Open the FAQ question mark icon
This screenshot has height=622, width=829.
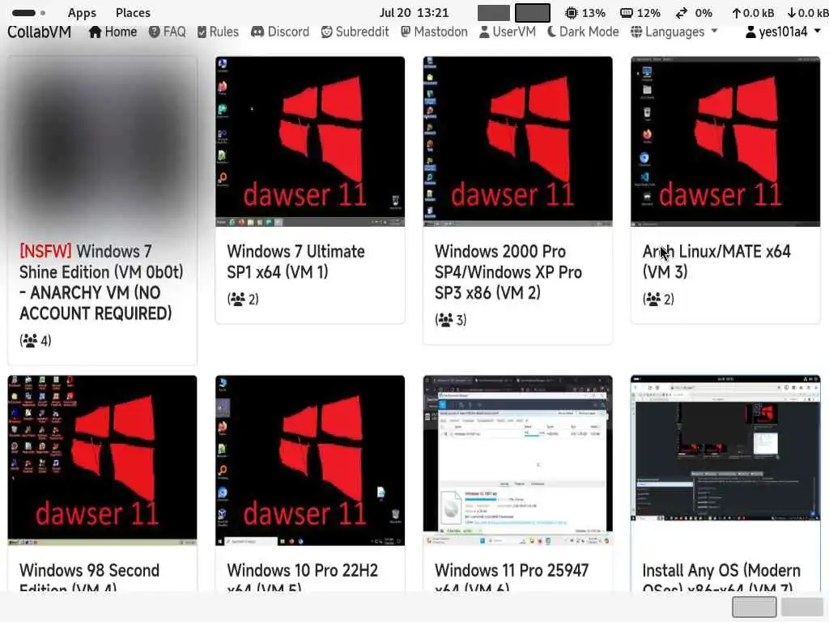pos(155,32)
